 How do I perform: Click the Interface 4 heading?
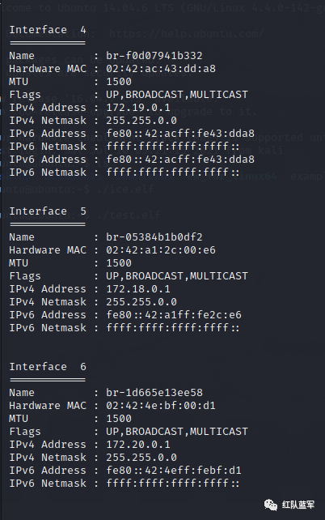point(48,30)
